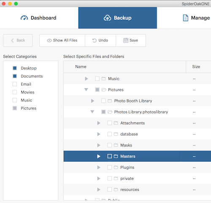Screen dimensions: 211x203
Task: Click the Plugins folder icon
Action: [116, 167]
